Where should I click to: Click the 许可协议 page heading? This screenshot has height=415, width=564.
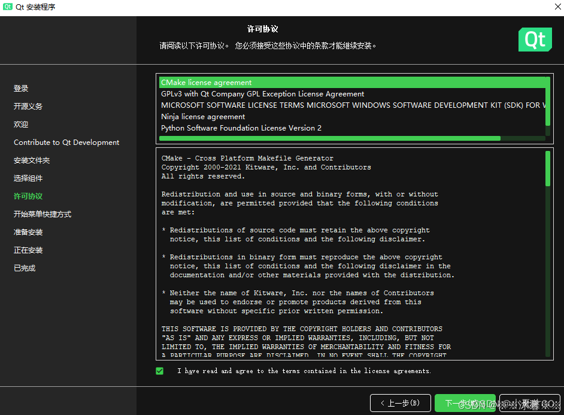[x=263, y=29]
